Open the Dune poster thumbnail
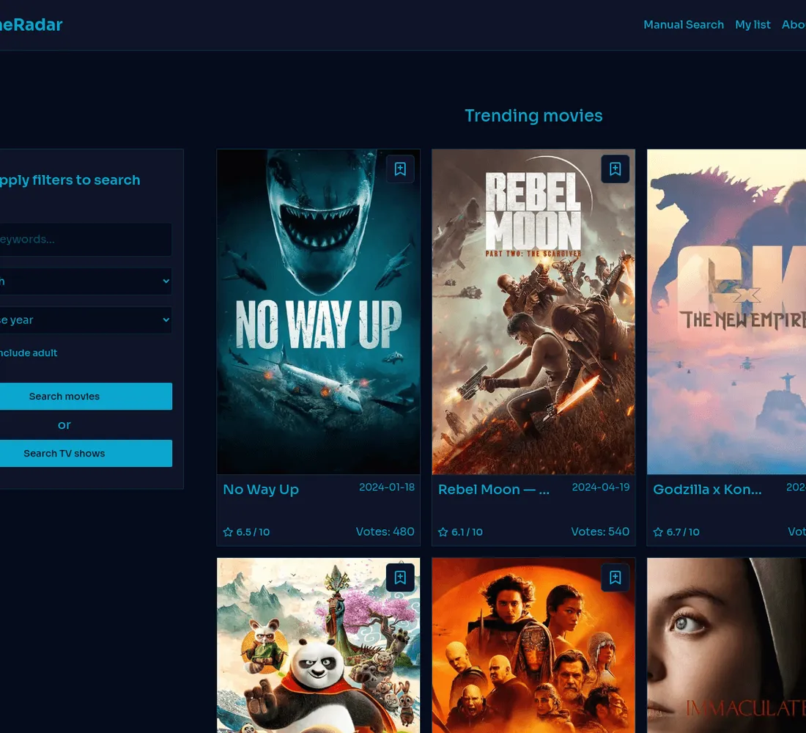 (533, 646)
